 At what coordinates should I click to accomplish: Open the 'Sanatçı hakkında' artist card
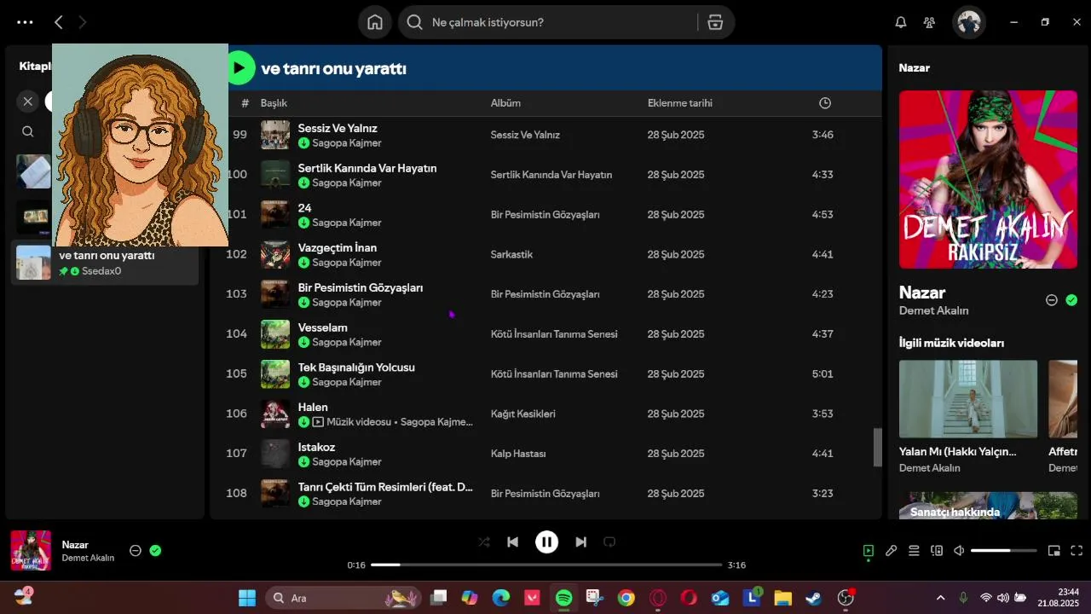[x=989, y=506]
